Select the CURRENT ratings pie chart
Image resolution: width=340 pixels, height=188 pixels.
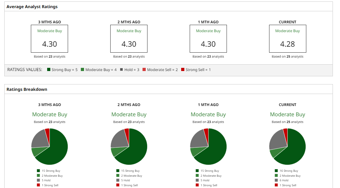(x=288, y=146)
